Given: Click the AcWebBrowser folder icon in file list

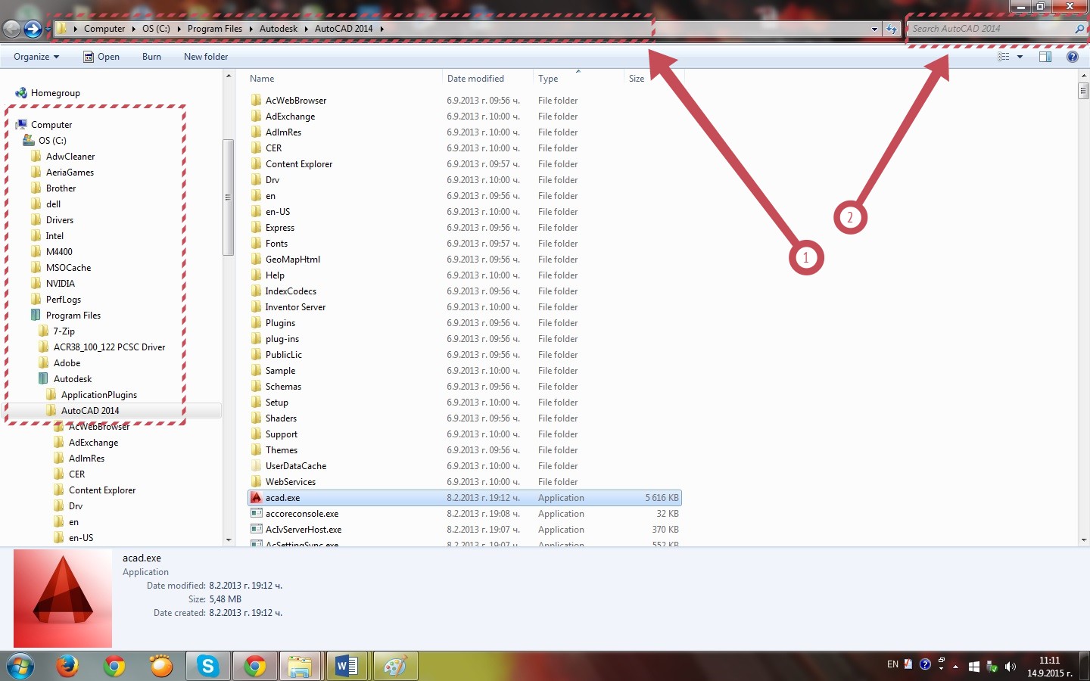Looking at the screenshot, I should (257, 101).
